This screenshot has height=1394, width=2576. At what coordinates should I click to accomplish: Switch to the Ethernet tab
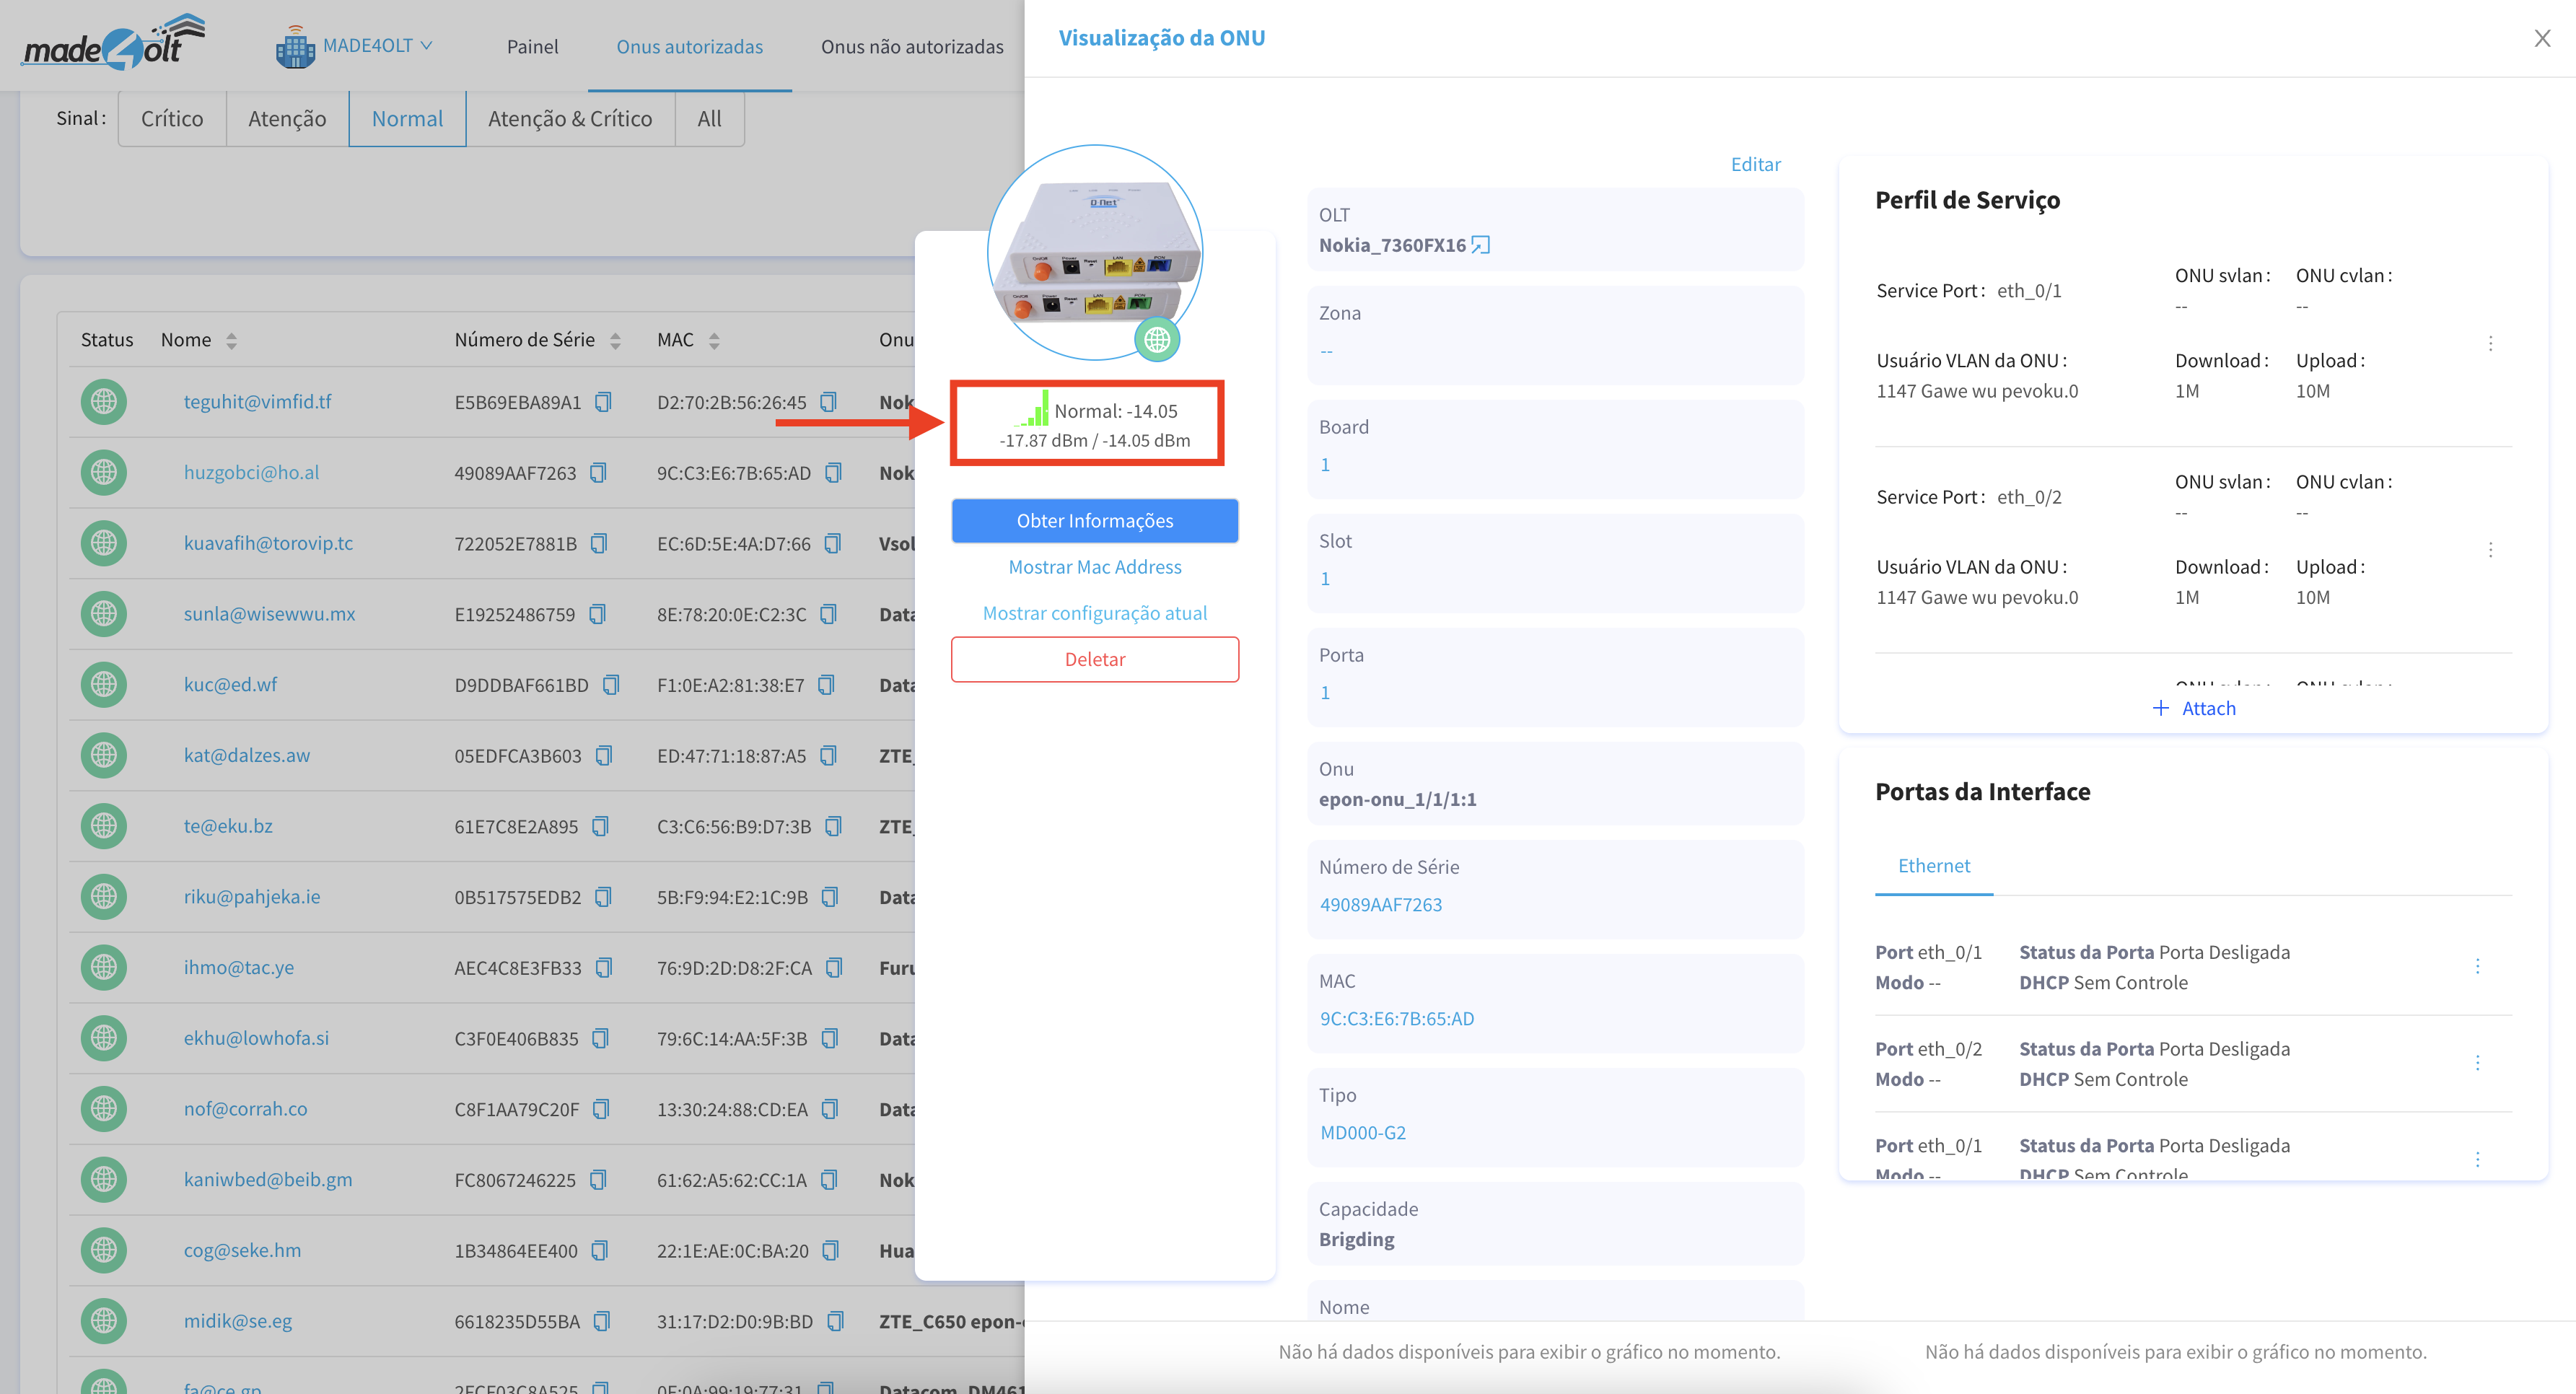tap(1933, 866)
